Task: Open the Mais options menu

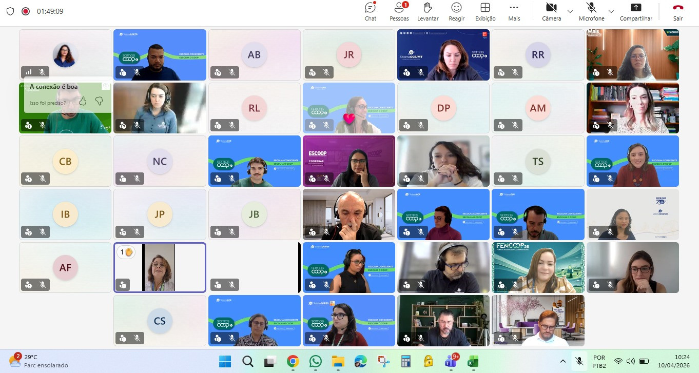Action: (x=514, y=12)
